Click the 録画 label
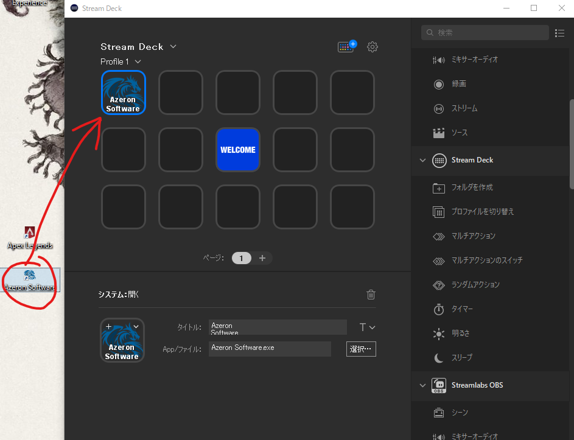This screenshot has width=574, height=440. tap(459, 84)
